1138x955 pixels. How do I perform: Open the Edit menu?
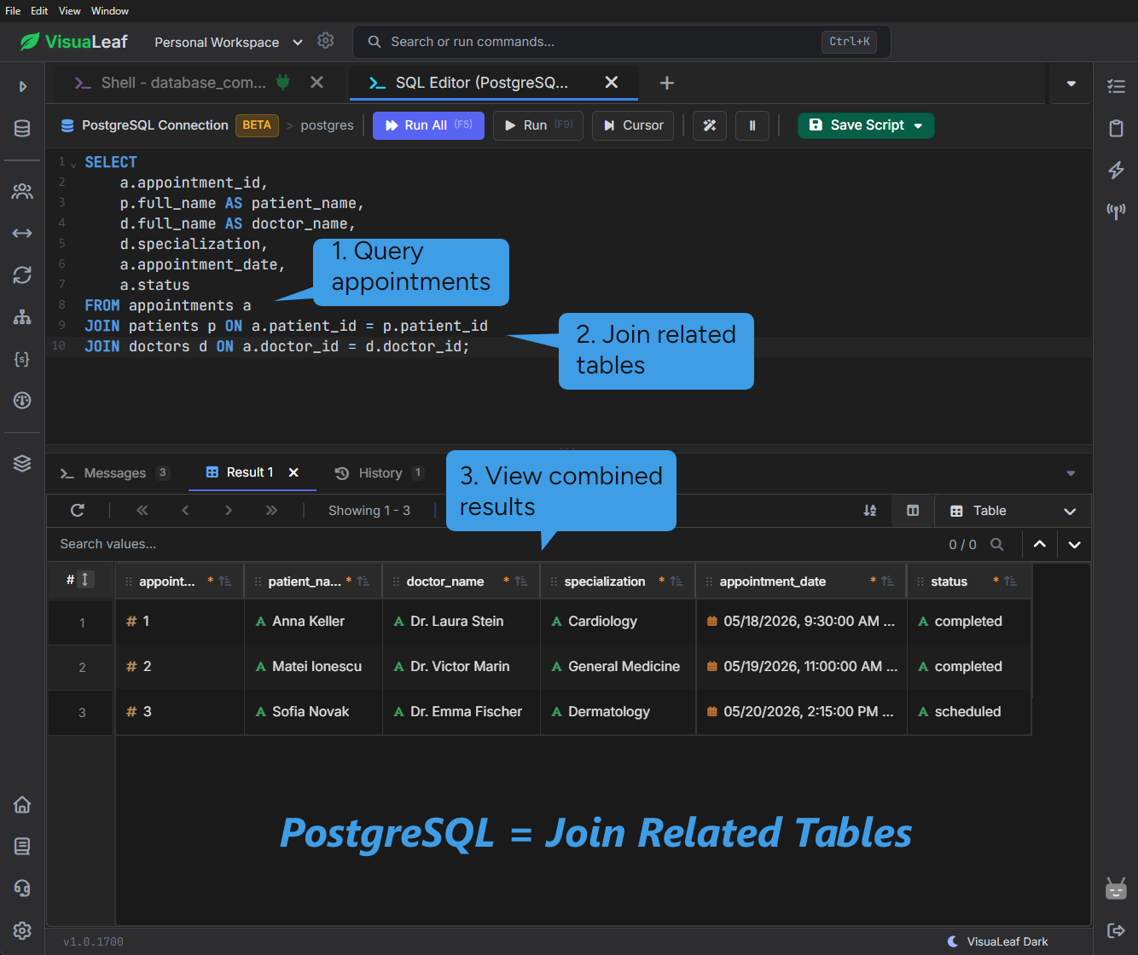[x=39, y=11]
